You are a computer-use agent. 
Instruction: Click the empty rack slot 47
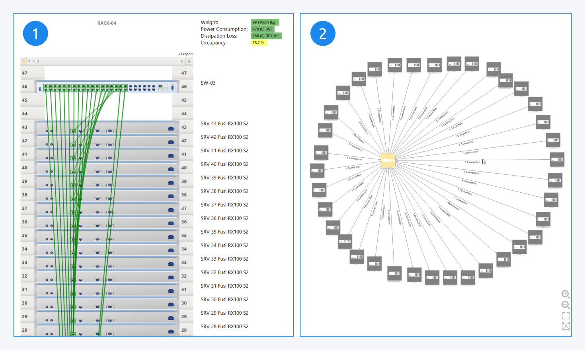tap(108, 73)
